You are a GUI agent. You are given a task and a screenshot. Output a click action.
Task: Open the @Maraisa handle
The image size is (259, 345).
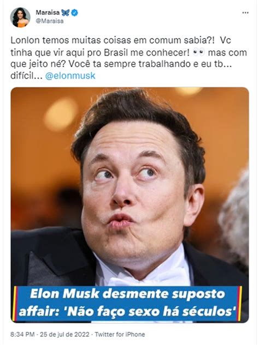[49, 21]
